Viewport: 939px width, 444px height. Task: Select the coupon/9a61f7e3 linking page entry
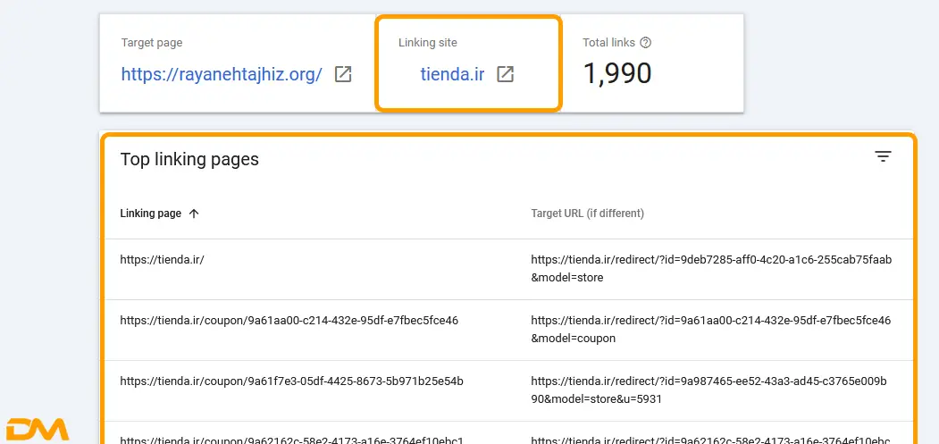[291, 381]
